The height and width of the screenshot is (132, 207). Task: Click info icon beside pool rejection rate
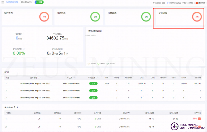click(24, 49)
